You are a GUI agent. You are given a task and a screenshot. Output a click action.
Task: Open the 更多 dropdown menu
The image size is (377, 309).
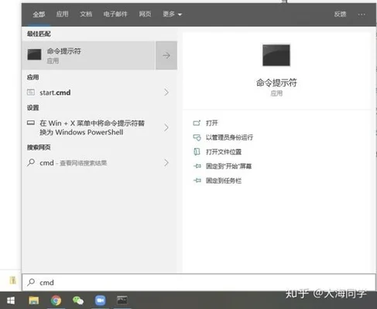click(172, 14)
